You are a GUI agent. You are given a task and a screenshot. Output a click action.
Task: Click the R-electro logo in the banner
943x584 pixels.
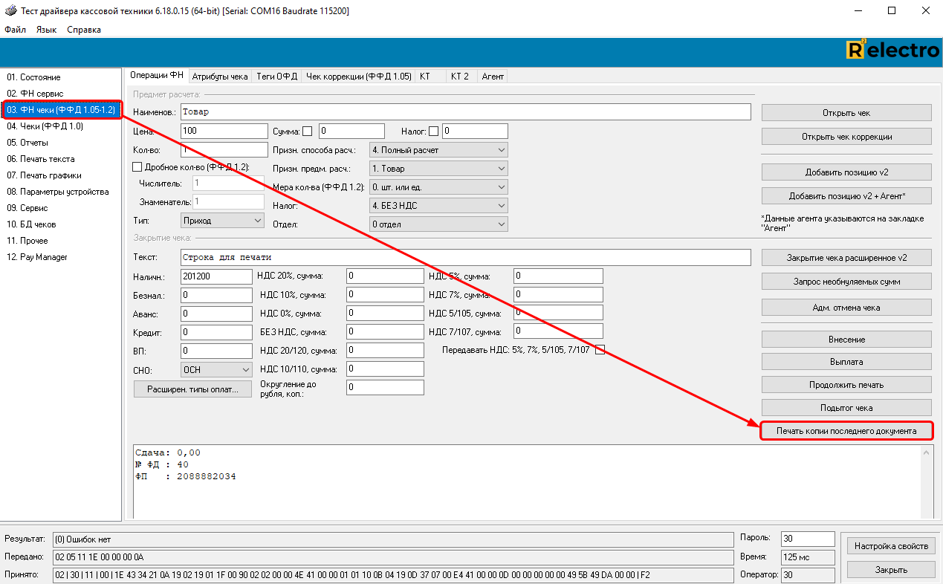tap(892, 51)
